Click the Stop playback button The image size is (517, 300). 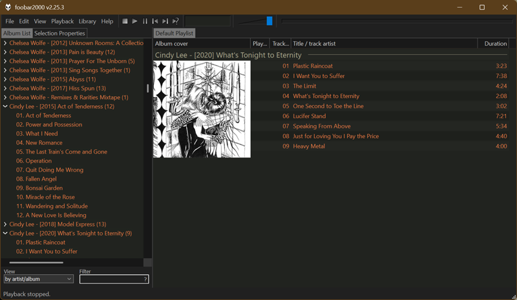coord(125,21)
